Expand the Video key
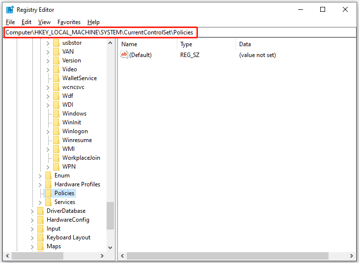The width and height of the screenshot is (359, 263). [x=48, y=70]
